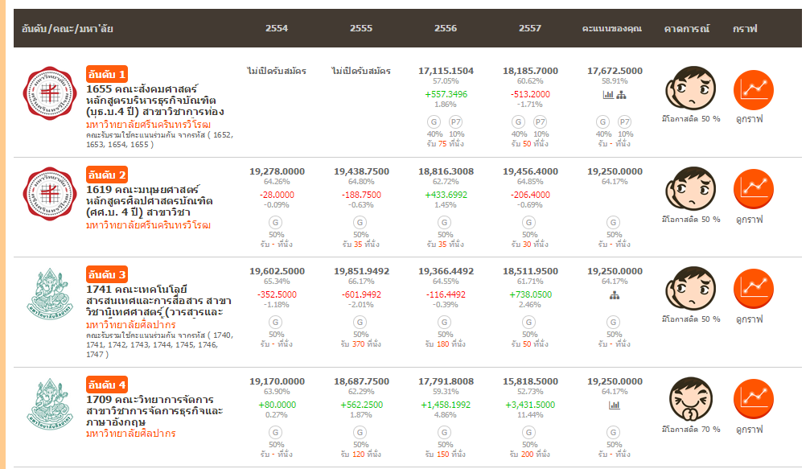The width and height of the screenshot is (810, 469).
Task: Open มหาวิทยาลัยศรีนครินทรวิโรฒ link in rank 2
Action: click(148, 225)
